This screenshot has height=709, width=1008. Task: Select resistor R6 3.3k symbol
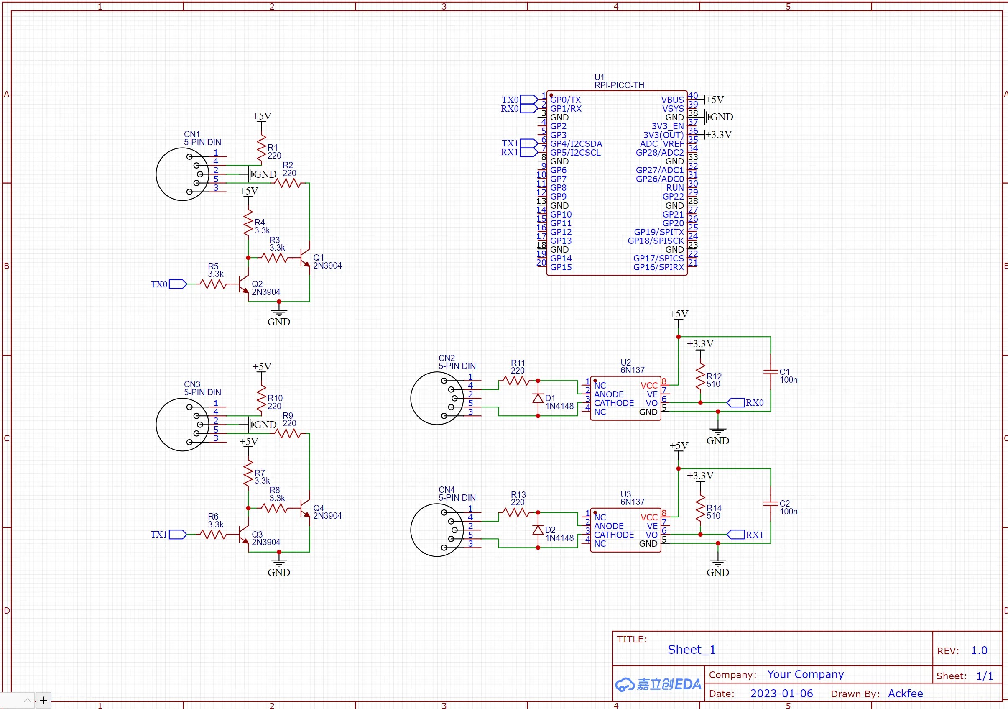click(213, 535)
